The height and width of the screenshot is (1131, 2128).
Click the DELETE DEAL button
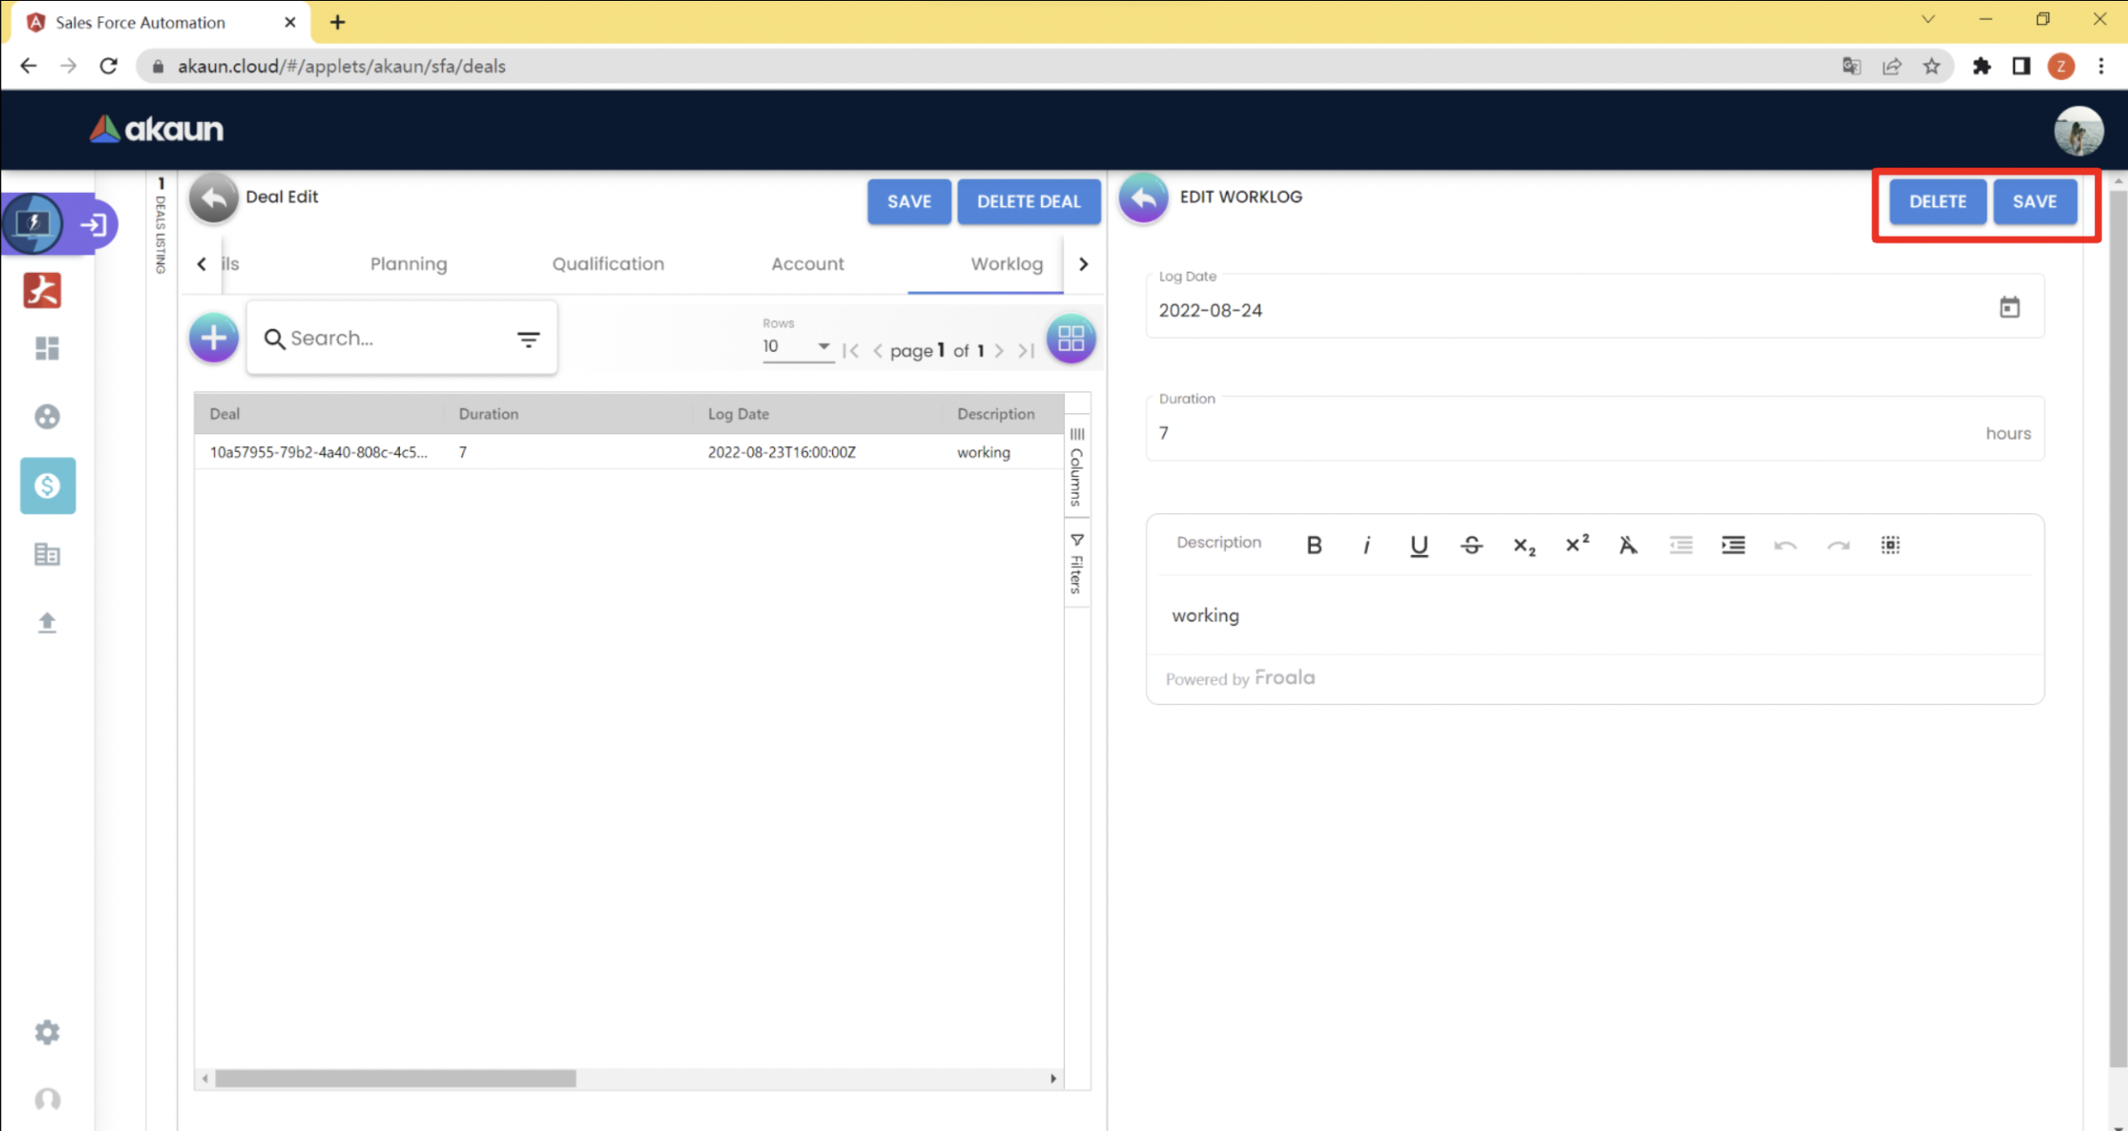pyautogui.click(x=1028, y=202)
